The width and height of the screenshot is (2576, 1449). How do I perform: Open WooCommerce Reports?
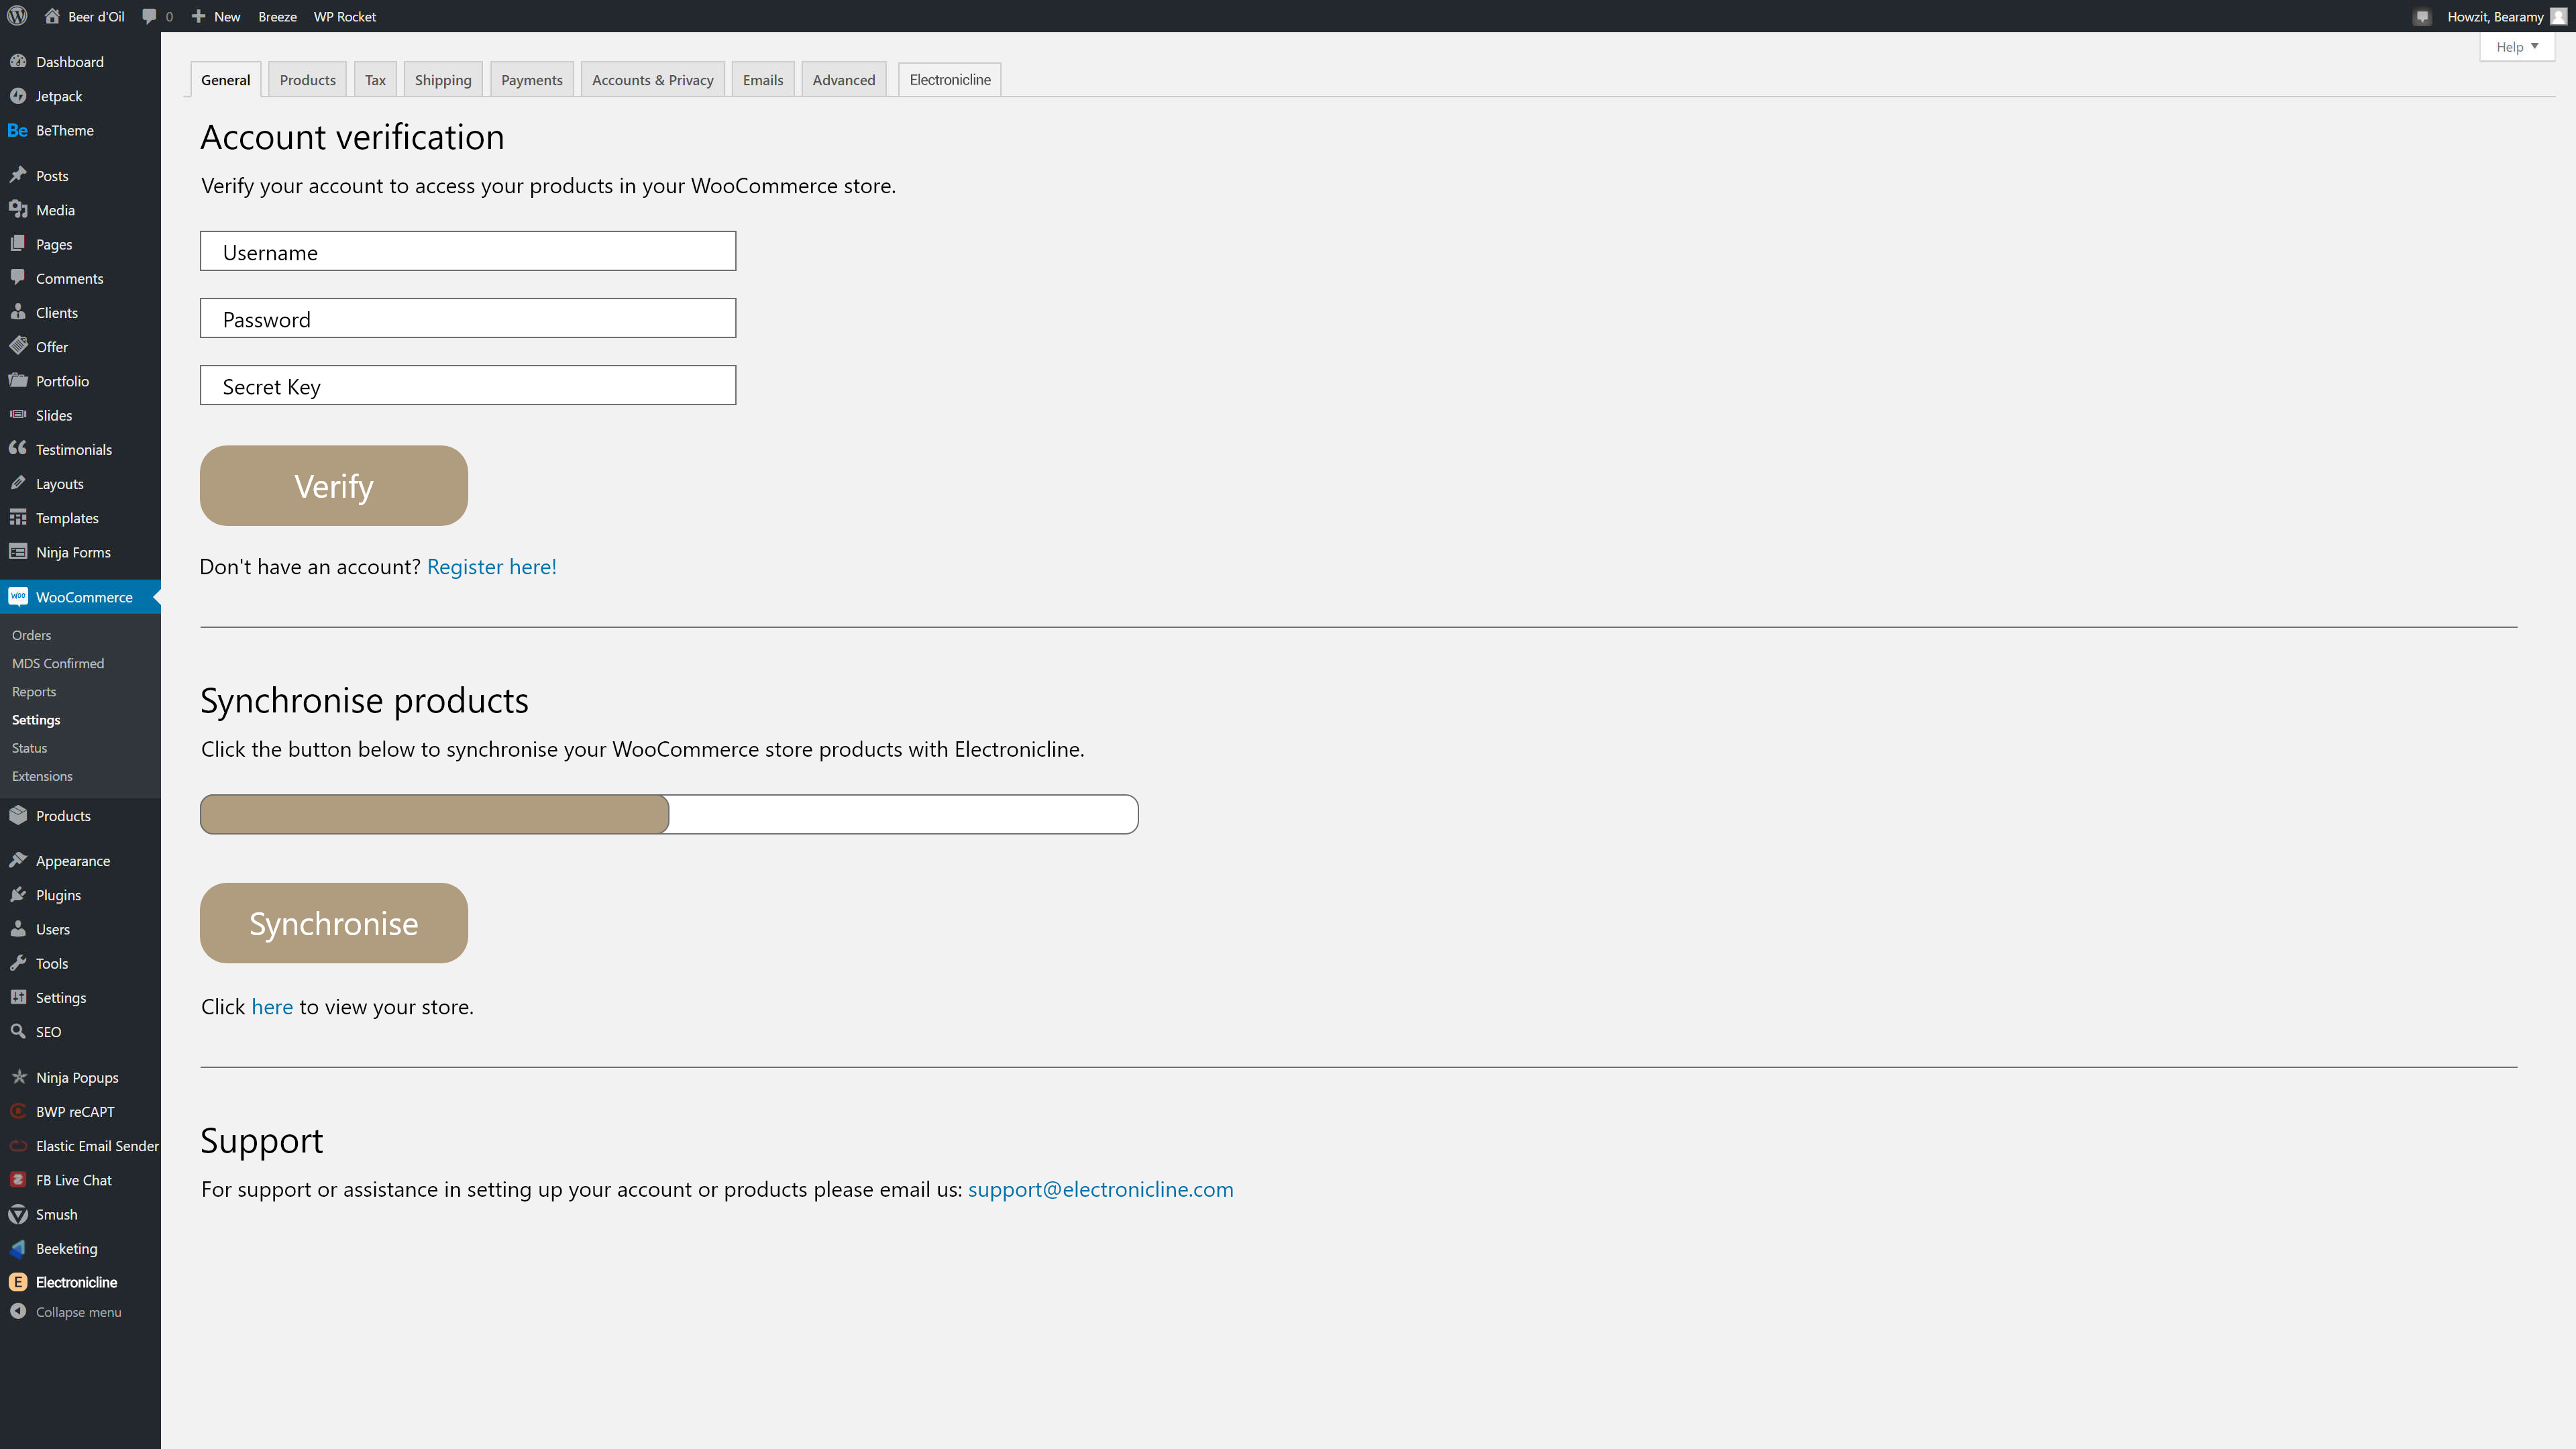[34, 691]
